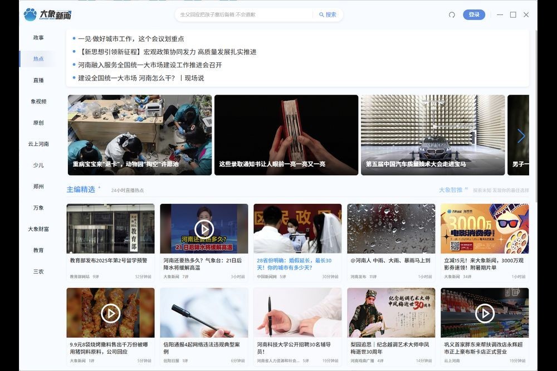Screen dimensions: 557x371
Task: Open the 象视频 sidebar section
Action: pos(38,101)
